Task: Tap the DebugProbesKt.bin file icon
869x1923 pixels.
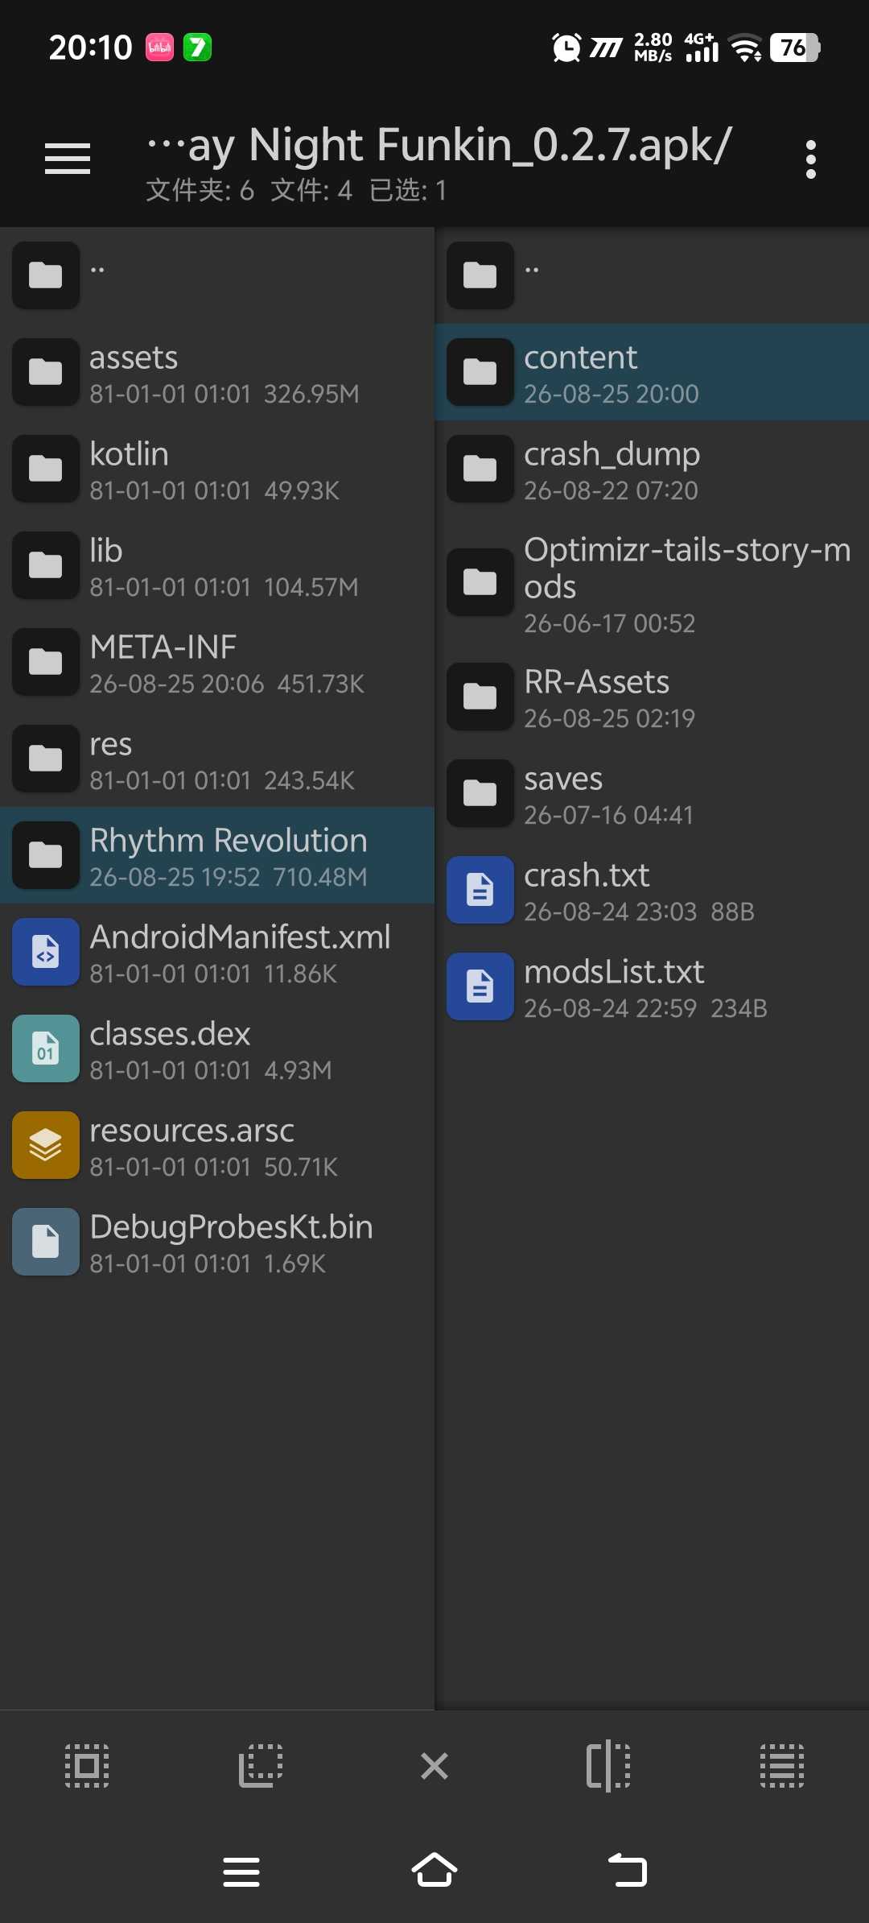Action: pos(46,1242)
